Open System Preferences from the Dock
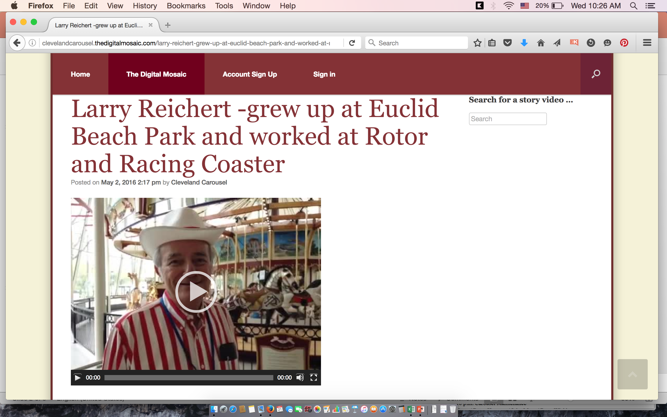The image size is (667, 417). point(392,409)
